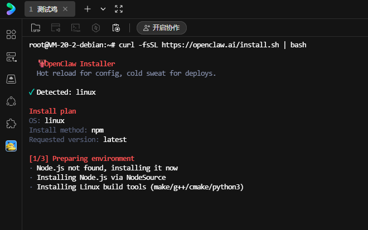Close the 测试鸡 tab

pos(65,9)
